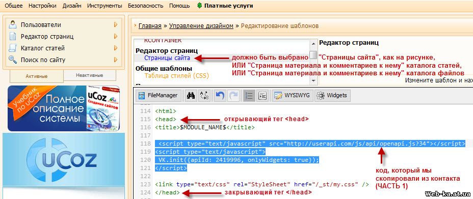Click the closing </script> line 121
Viewport: 473px width, 199px height.
(171, 168)
